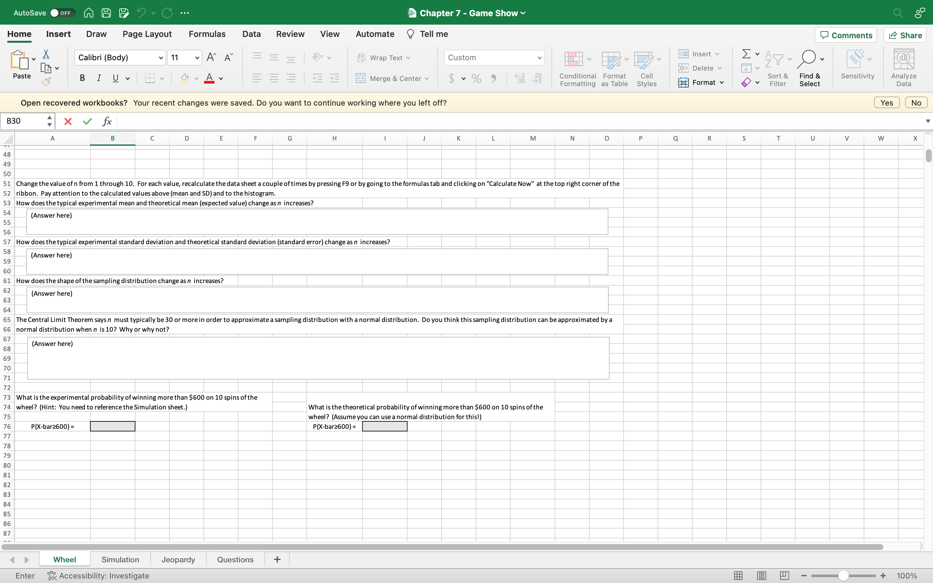Open the Comments button
933x583 pixels.
click(x=846, y=35)
